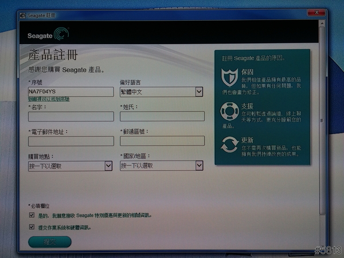Click the vertical scrollbar thumb
Image resolution: width=344 pixels, height=258 pixels.
pyautogui.click(x=322, y=120)
